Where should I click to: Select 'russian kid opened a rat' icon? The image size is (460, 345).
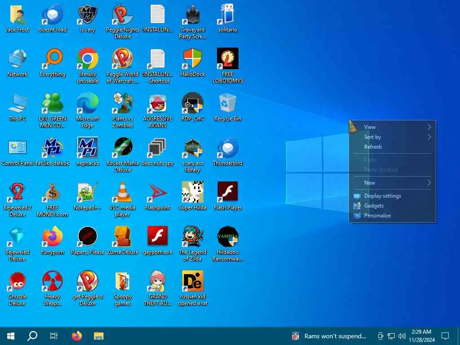193,281
